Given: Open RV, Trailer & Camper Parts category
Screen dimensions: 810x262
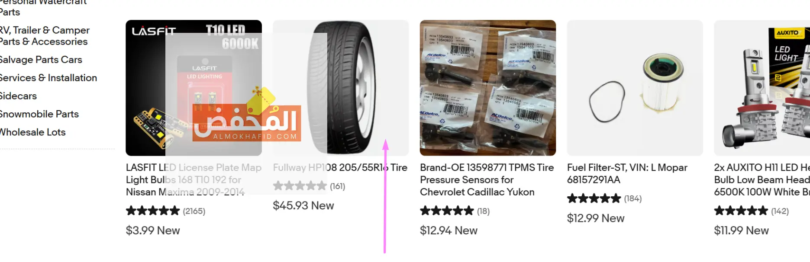Looking at the screenshot, I should 44,36.
